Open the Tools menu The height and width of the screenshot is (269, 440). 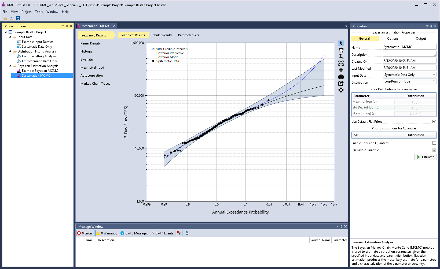pos(39,12)
